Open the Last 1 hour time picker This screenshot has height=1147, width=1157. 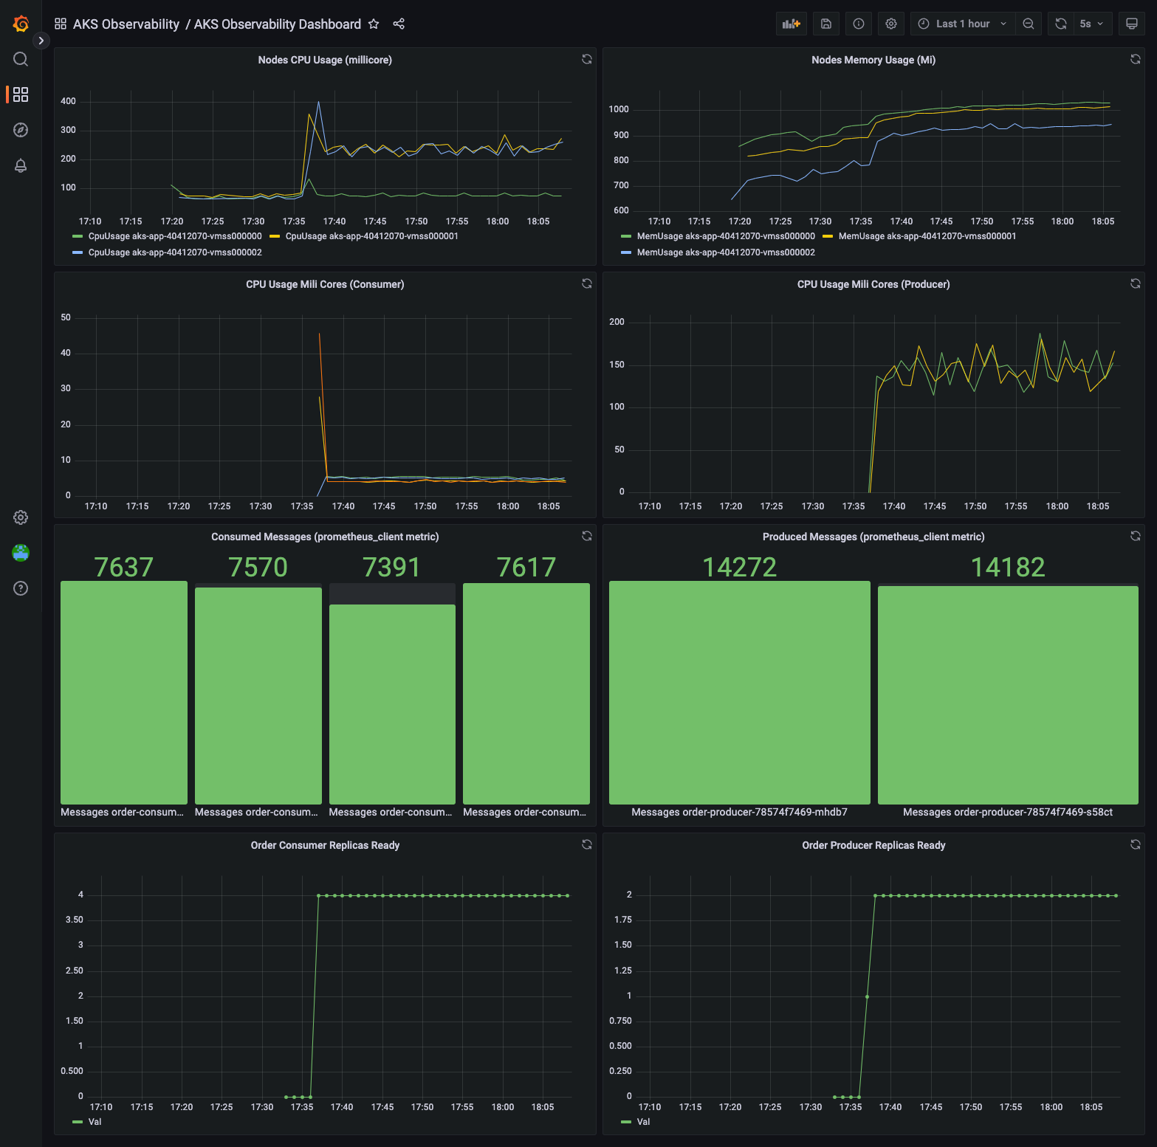(962, 24)
